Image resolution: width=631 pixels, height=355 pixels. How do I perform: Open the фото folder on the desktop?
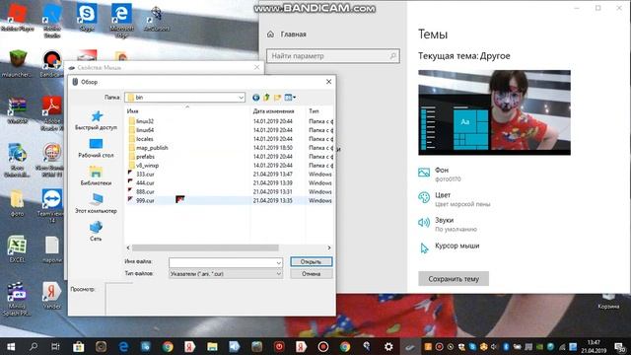click(x=17, y=203)
